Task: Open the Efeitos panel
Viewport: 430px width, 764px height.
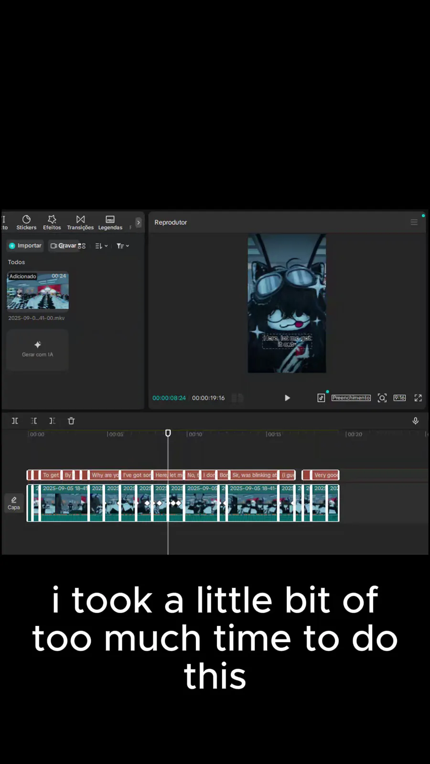Action: [x=52, y=223]
